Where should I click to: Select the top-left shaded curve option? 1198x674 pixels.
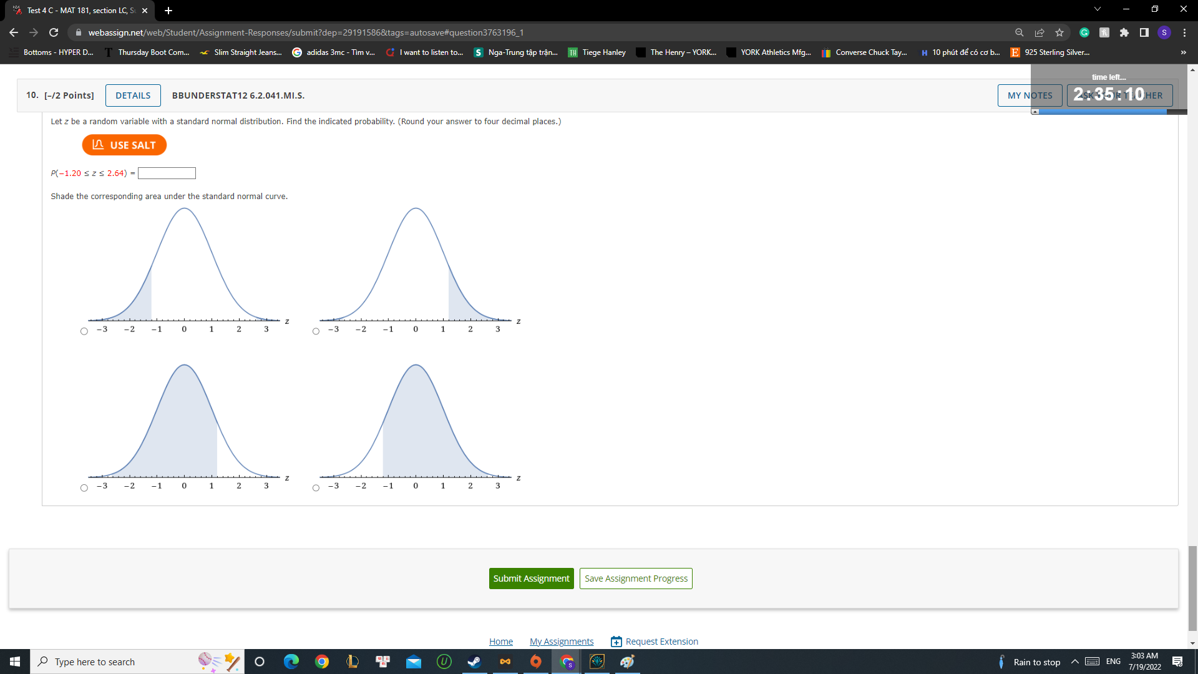[84, 331]
